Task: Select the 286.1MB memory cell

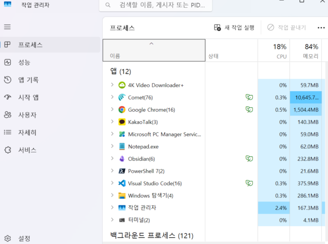Action: click(x=306, y=196)
